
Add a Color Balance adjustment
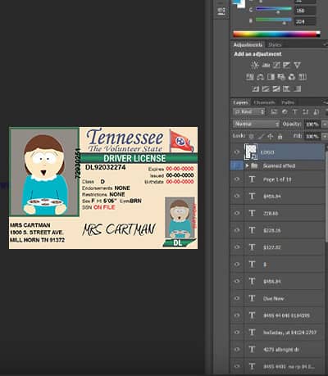[260, 77]
